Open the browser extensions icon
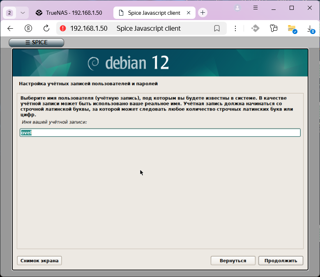Image resolution: width=320 pixels, height=277 pixels. (274, 28)
